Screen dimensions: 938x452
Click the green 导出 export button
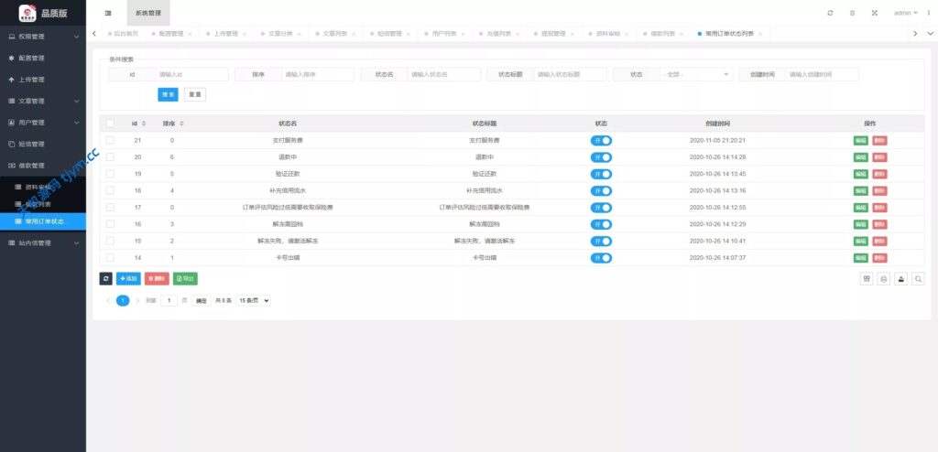click(x=185, y=278)
